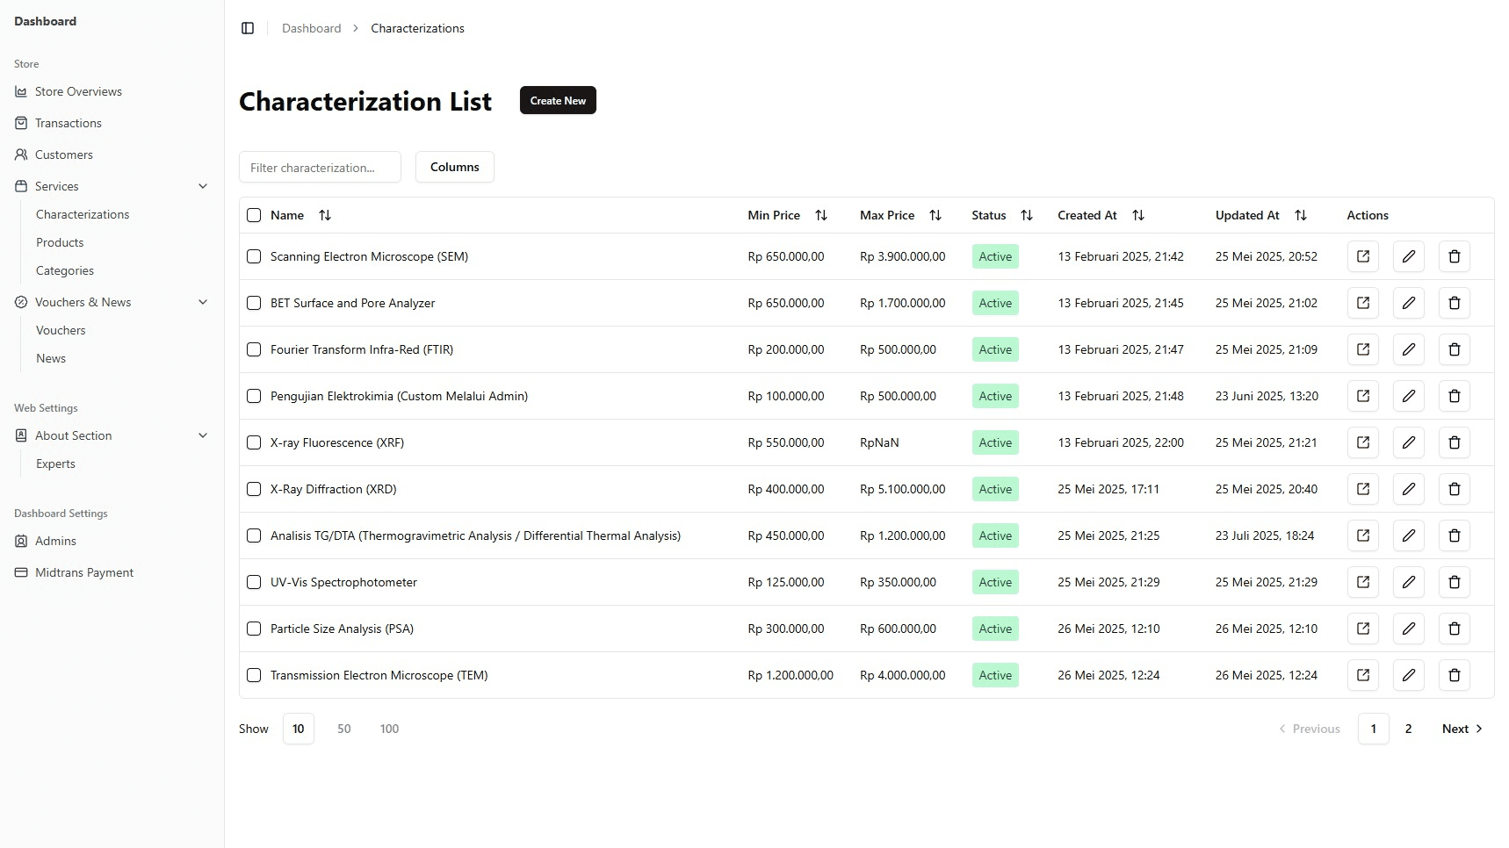Go to the Next page of results
Viewport: 1509px width, 848px height.
click(1462, 729)
